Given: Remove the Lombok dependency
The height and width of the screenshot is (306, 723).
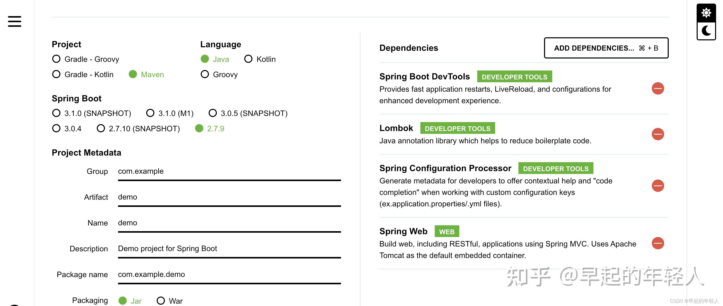Looking at the screenshot, I should [658, 134].
